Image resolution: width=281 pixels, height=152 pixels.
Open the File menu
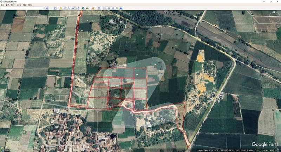click(3, 5)
